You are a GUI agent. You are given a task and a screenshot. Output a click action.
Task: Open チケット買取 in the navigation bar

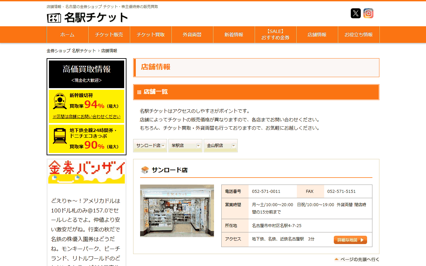[151, 35]
